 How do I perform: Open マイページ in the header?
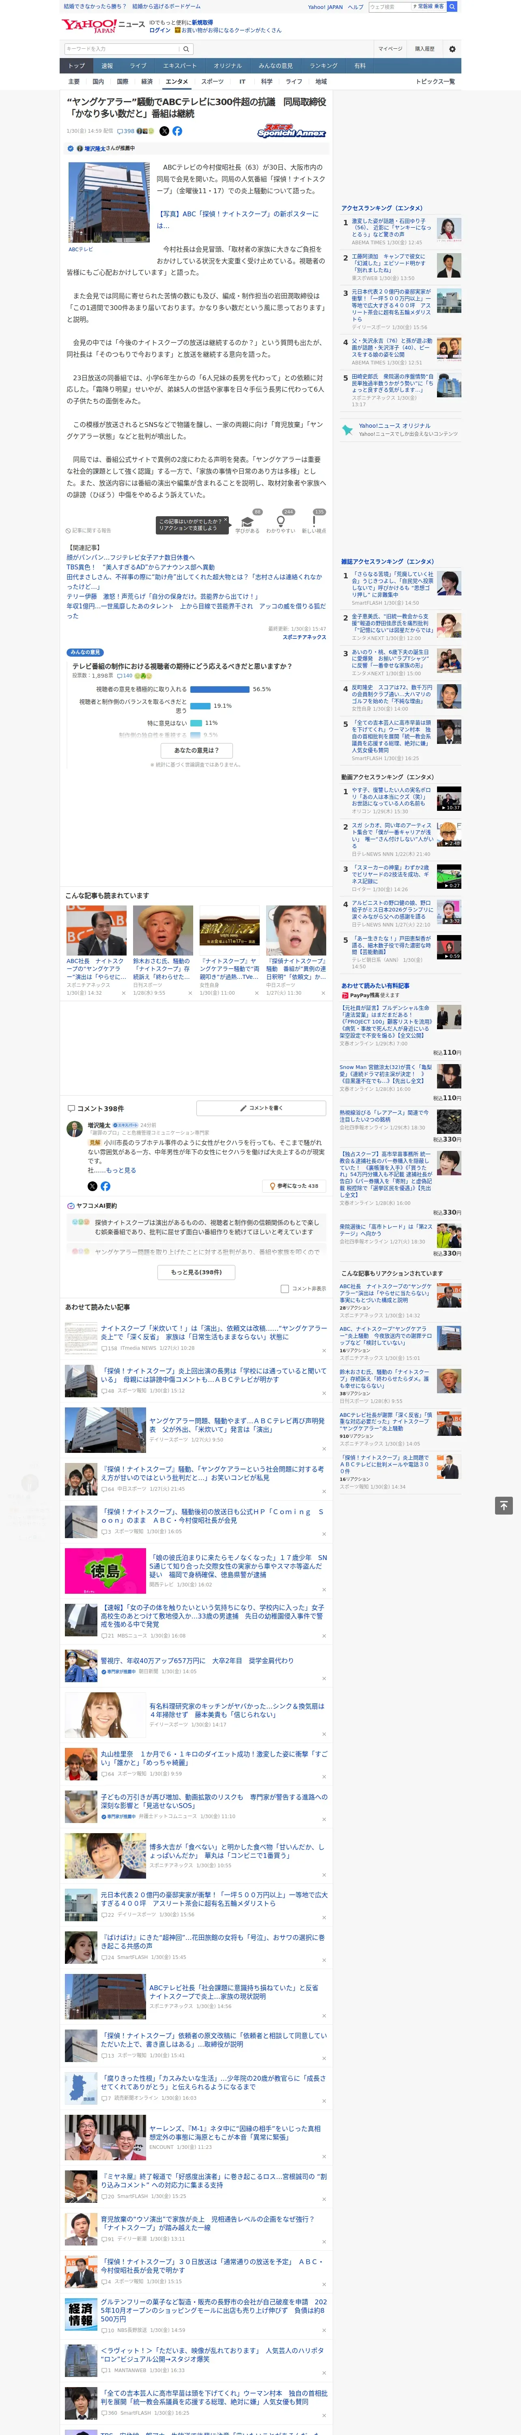coord(390,48)
